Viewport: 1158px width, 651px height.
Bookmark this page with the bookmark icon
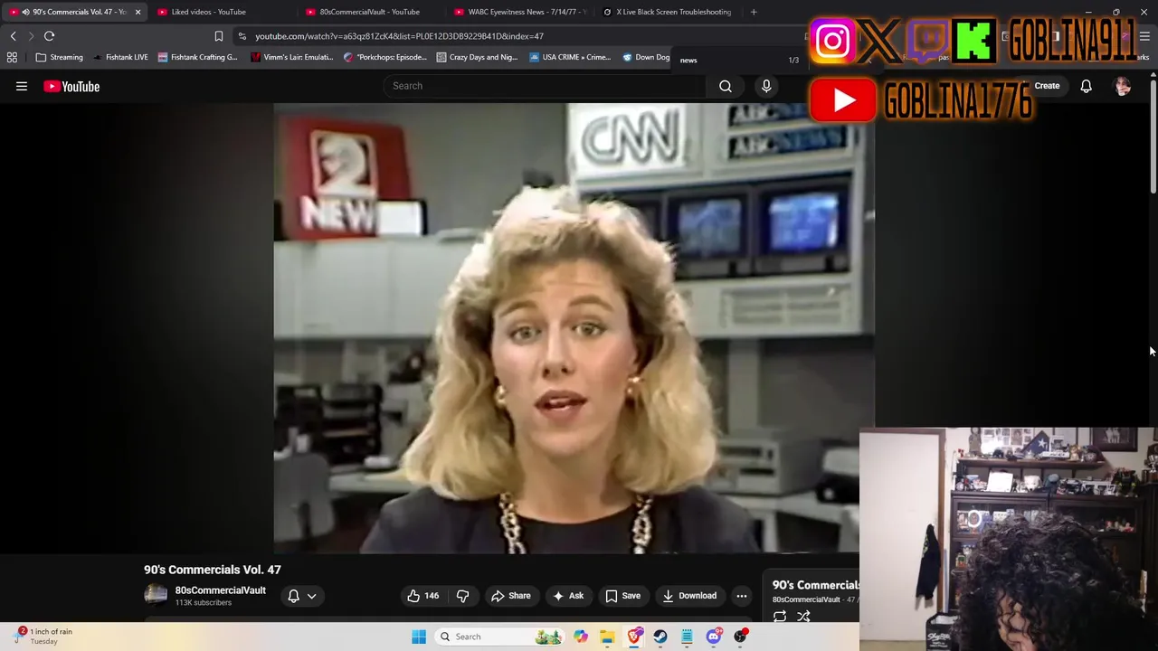click(218, 36)
